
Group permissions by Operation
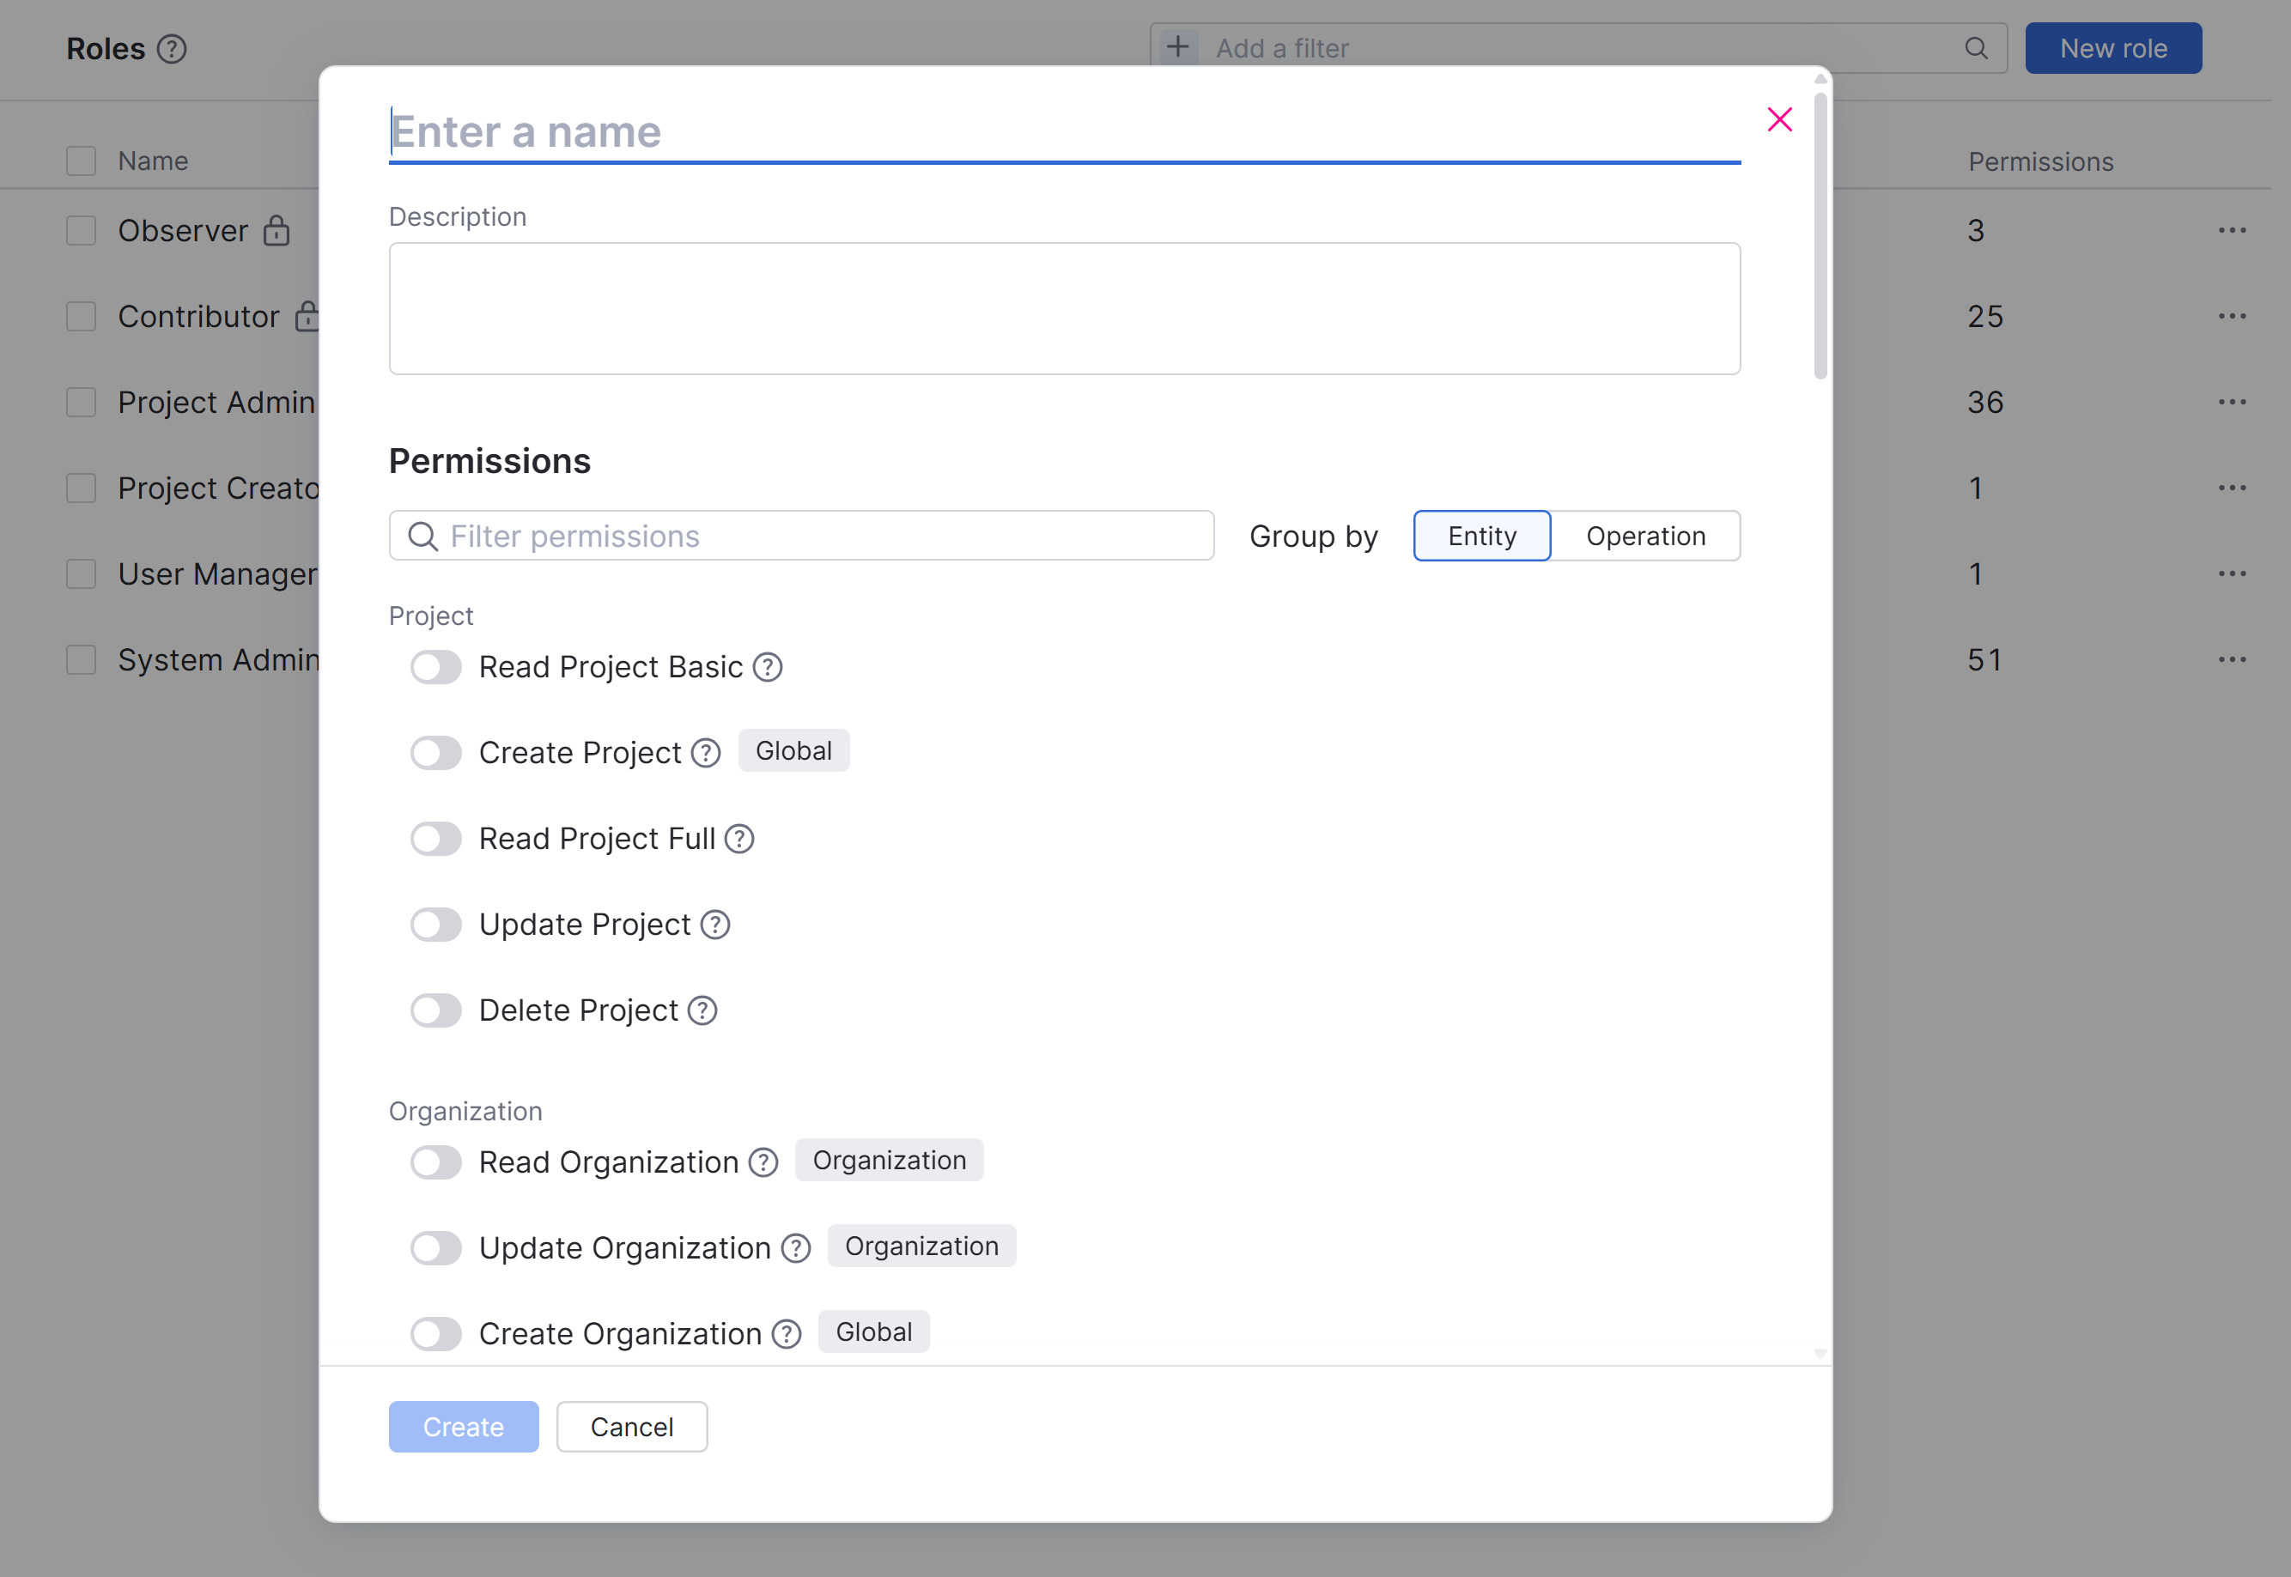1645,536
